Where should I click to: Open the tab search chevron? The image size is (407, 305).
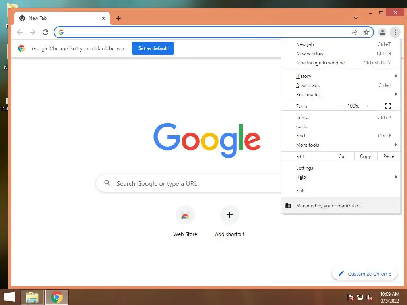coord(356,18)
